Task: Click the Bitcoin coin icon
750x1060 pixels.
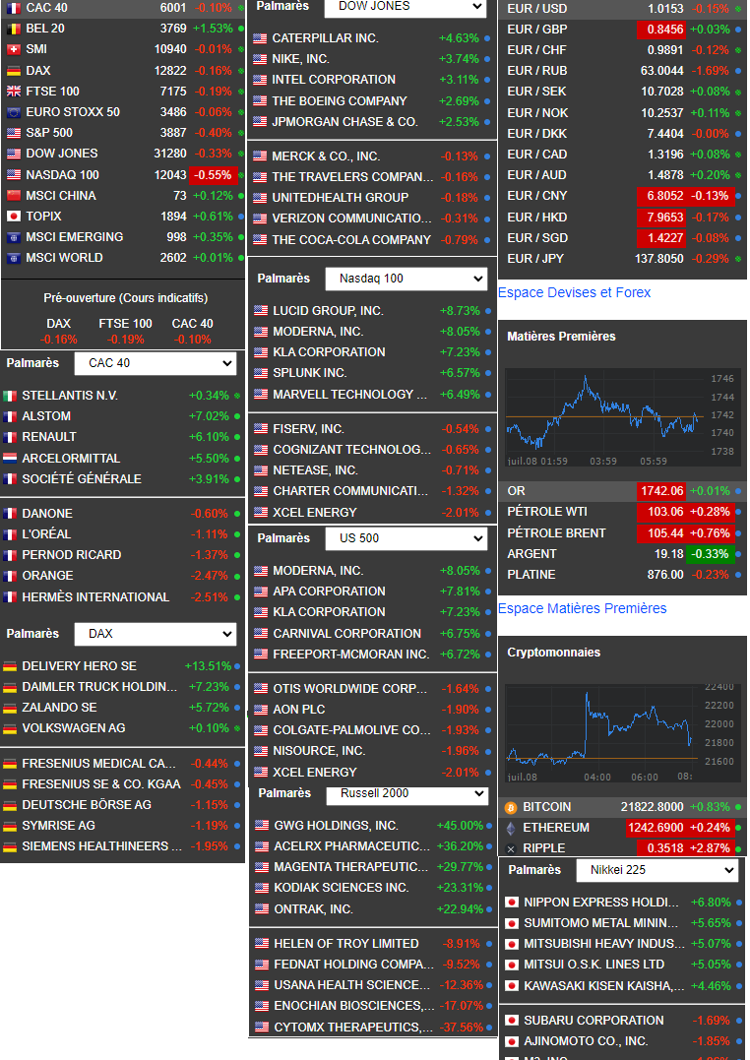Action: point(511,807)
